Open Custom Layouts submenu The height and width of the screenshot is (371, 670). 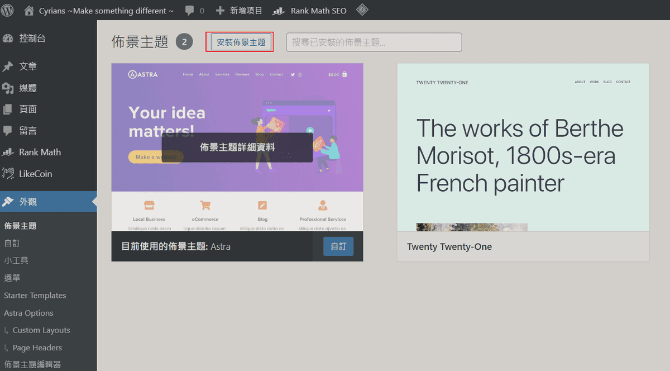41,330
